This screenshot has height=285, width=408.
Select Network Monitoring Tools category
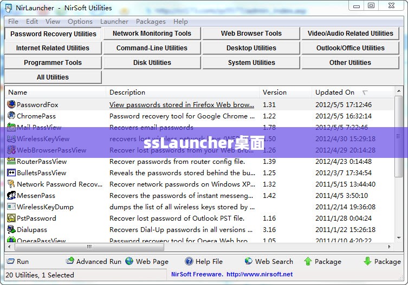coord(152,34)
